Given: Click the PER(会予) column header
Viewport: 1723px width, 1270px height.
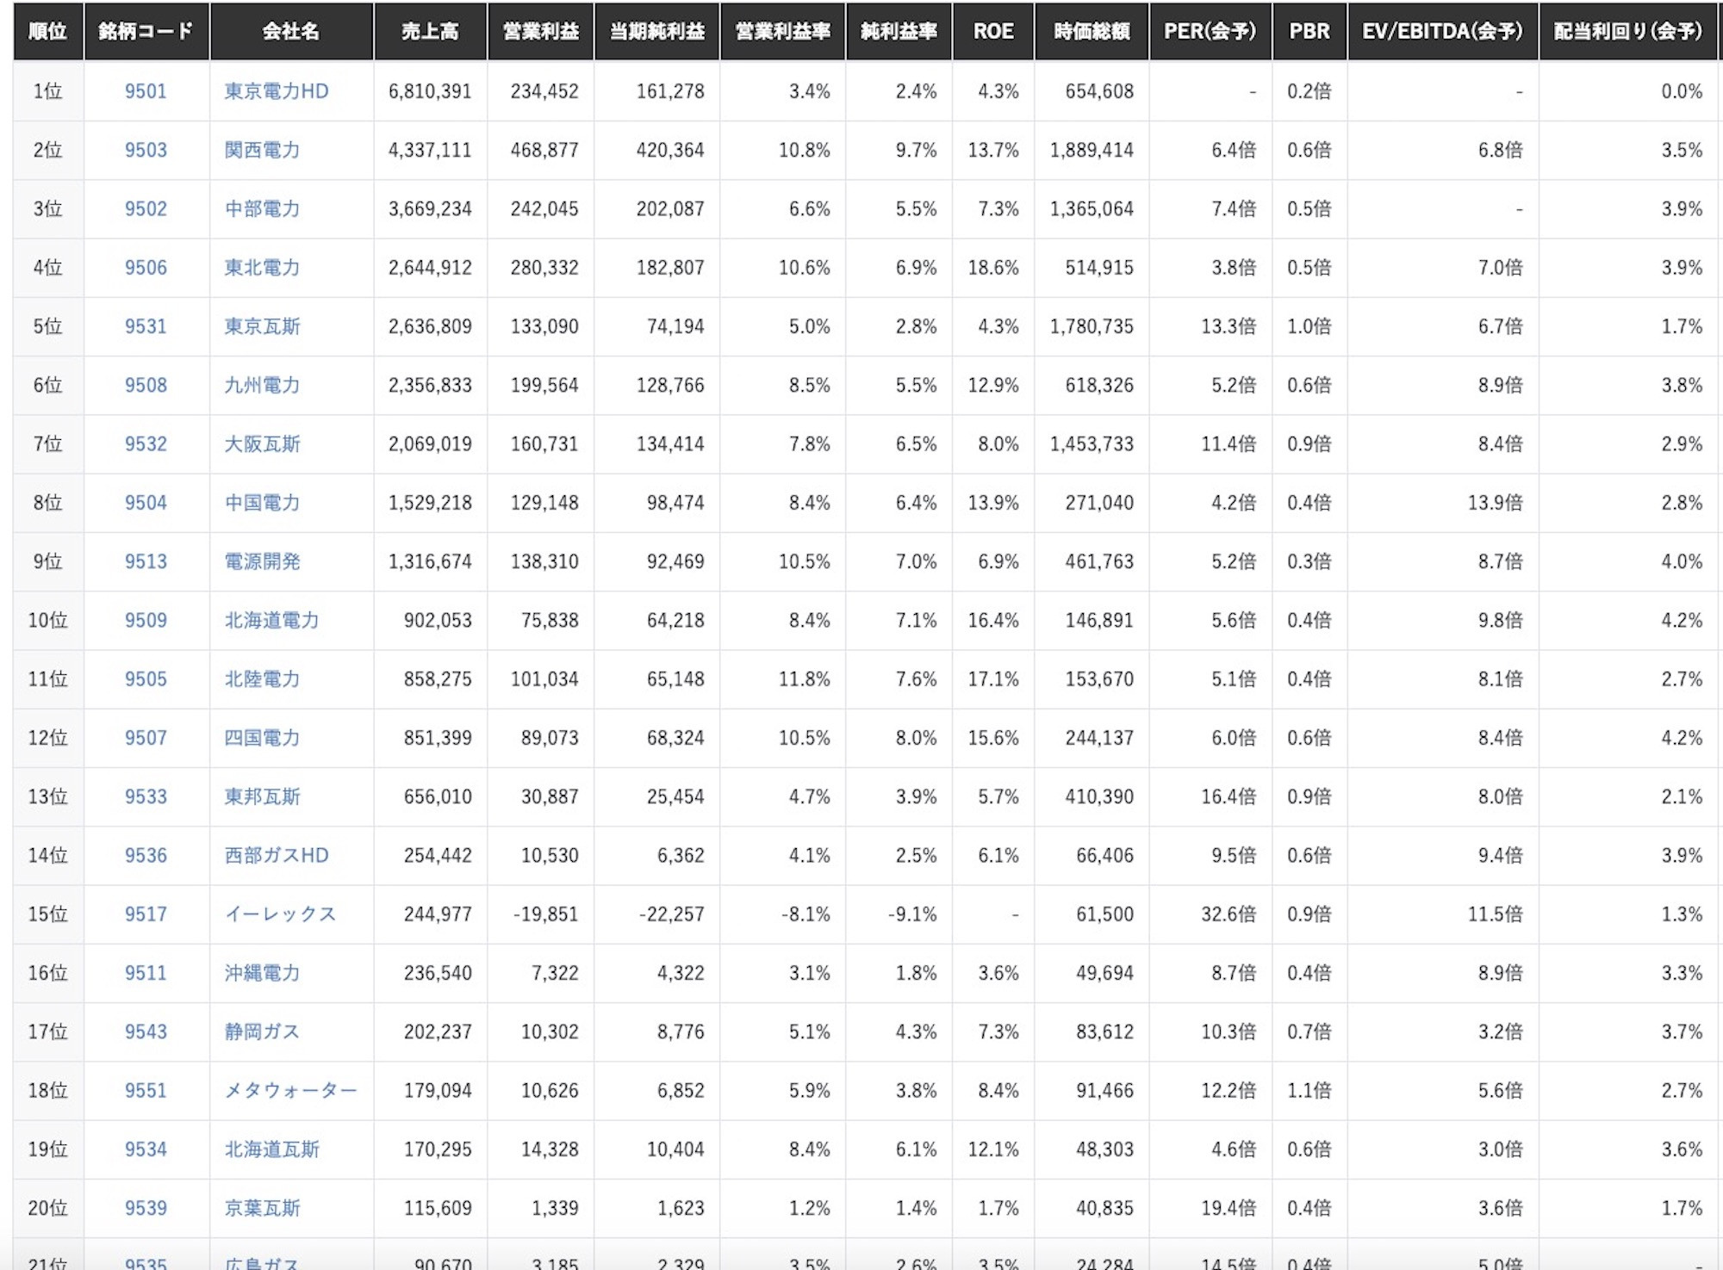Looking at the screenshot, I should (x=1210, y=32).
